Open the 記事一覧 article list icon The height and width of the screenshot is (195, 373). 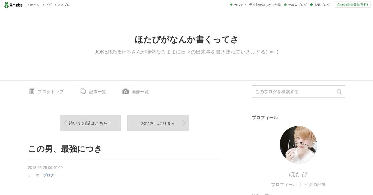pos(83,91)
